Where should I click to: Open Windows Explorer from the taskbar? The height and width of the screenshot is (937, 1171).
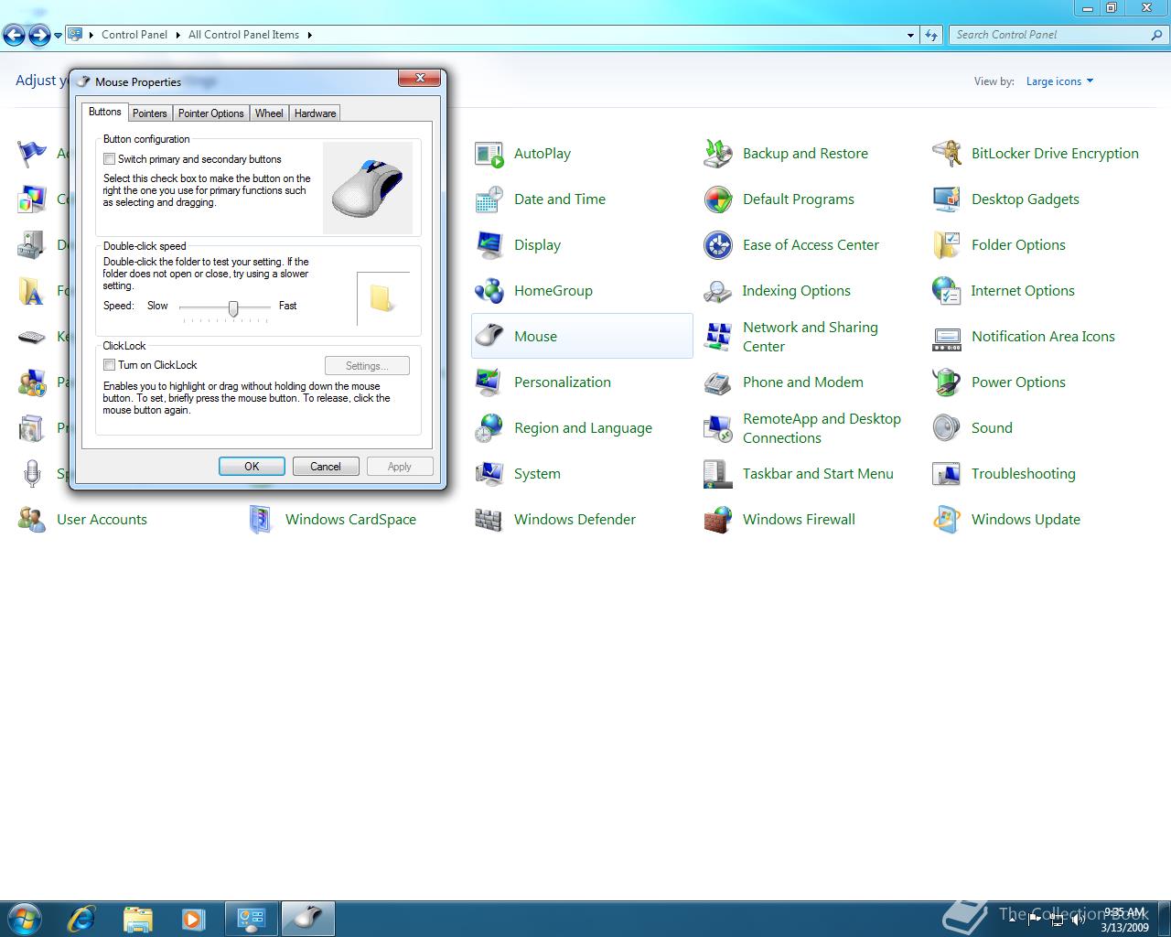click(138, 918)
